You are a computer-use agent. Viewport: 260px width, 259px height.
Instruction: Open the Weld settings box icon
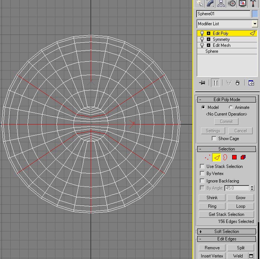[x=251, y=256]
